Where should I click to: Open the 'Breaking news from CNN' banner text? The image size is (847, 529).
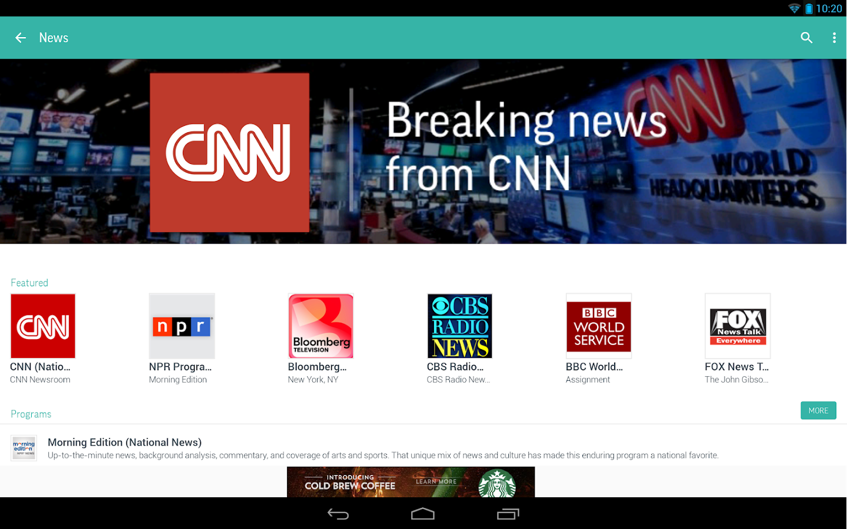526,146
